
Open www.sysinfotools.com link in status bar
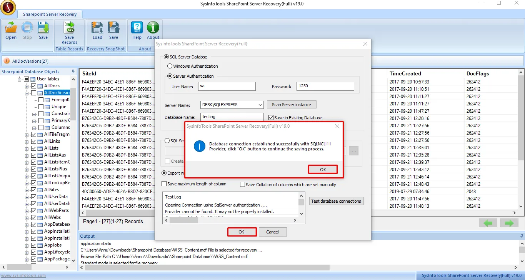tap(23, 275)
